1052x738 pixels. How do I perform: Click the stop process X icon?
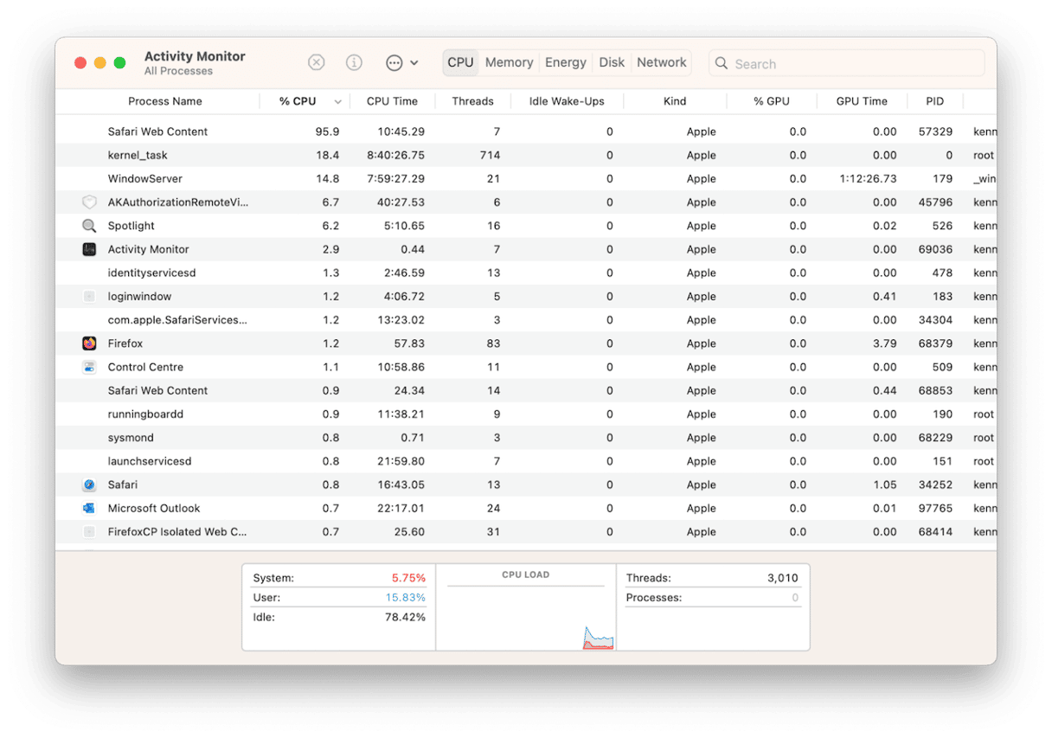(317, 62)
